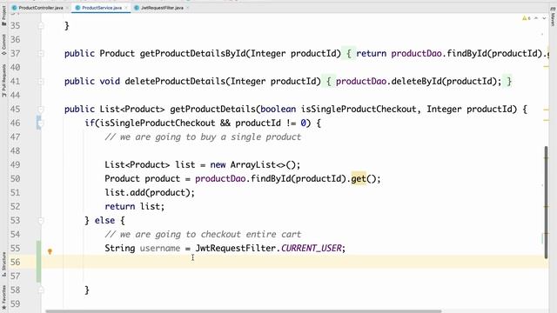Collapse the else block at line 53
Viewport: 557px width, 313px height.
[41, 221]
